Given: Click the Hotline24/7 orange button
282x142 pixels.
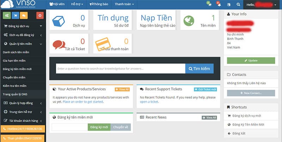Looking at the screenshot, I should click(x=23, y=129).
